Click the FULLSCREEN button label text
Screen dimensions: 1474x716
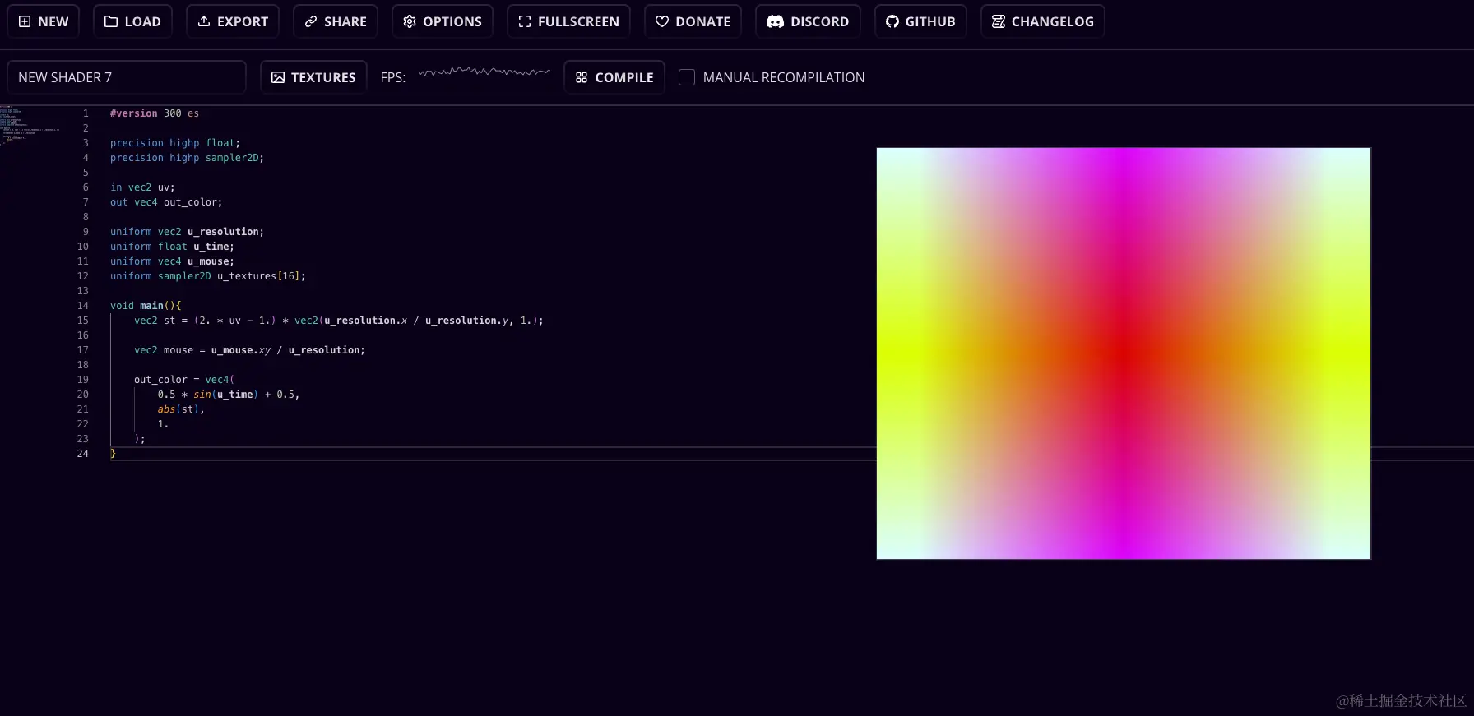578,21
